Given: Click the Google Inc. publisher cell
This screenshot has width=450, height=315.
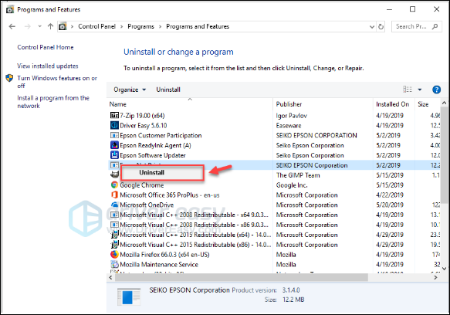Looking at the screenshot, I should click(292, 185).
